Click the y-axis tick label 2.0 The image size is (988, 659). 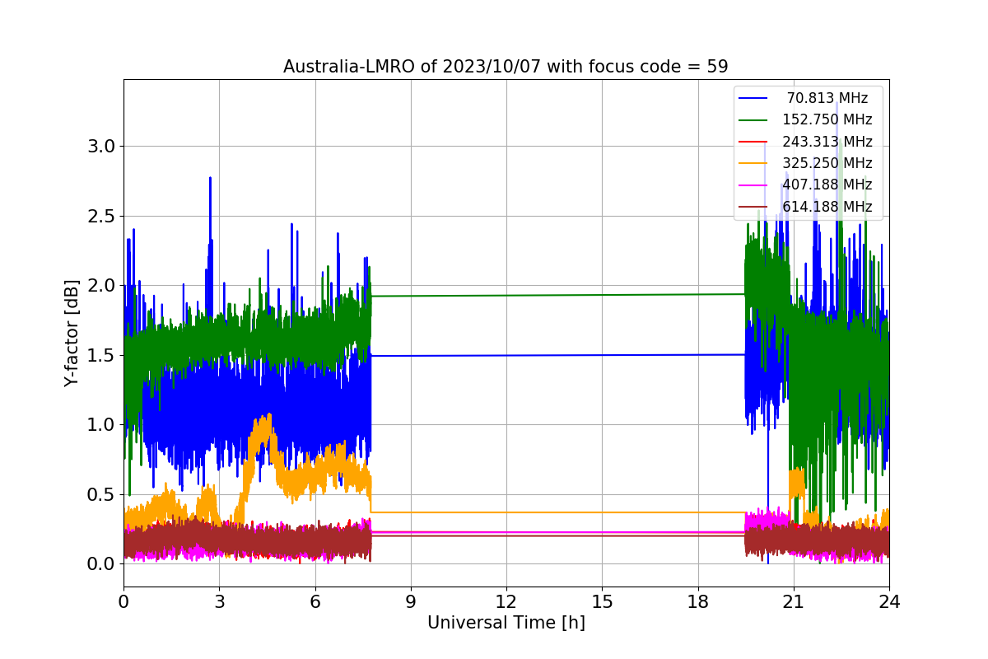pos(101,286)
